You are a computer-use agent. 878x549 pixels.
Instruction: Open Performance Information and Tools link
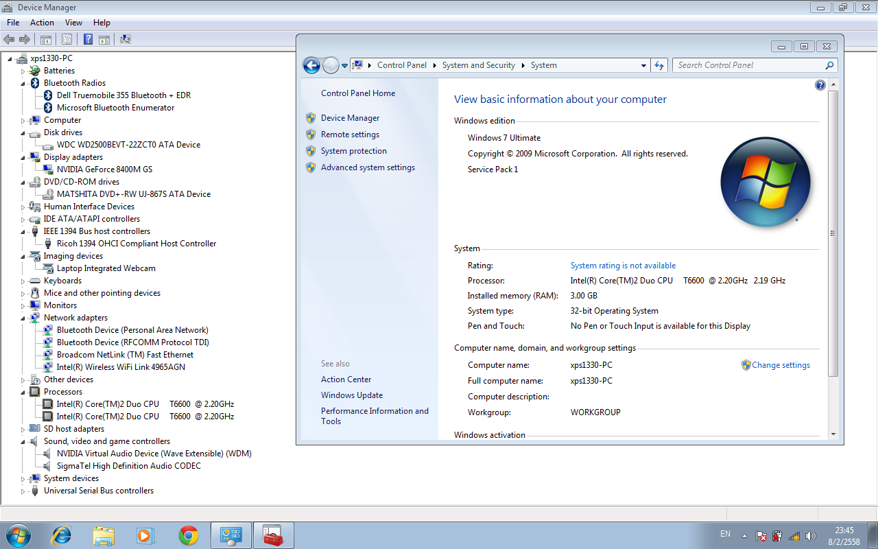point(375,416)
